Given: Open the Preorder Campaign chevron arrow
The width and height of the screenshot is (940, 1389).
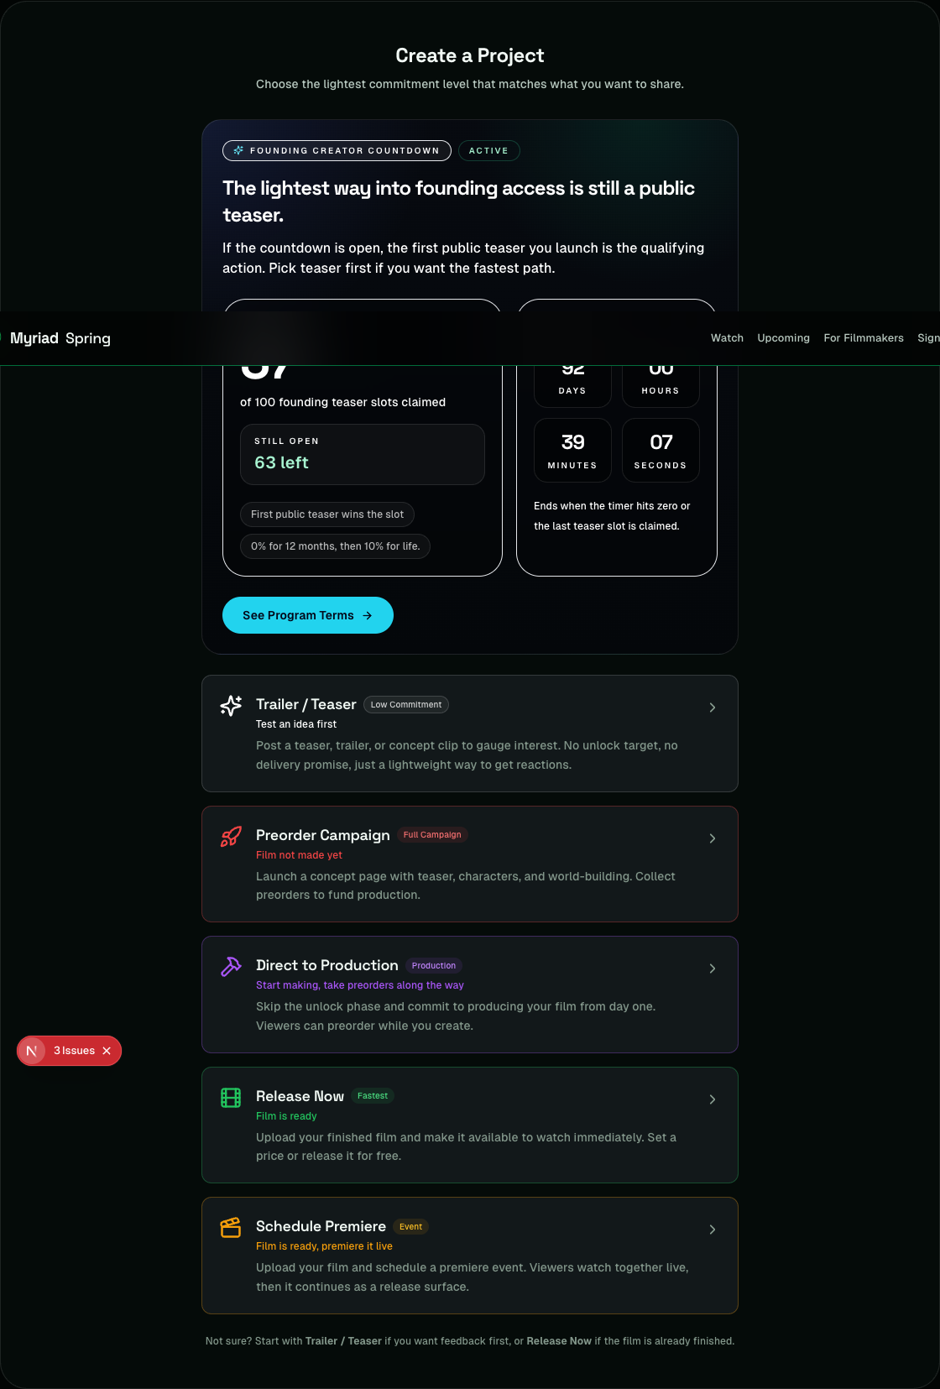Looking at the screenshot, I should pyautogui.click(x=713, y=838).
